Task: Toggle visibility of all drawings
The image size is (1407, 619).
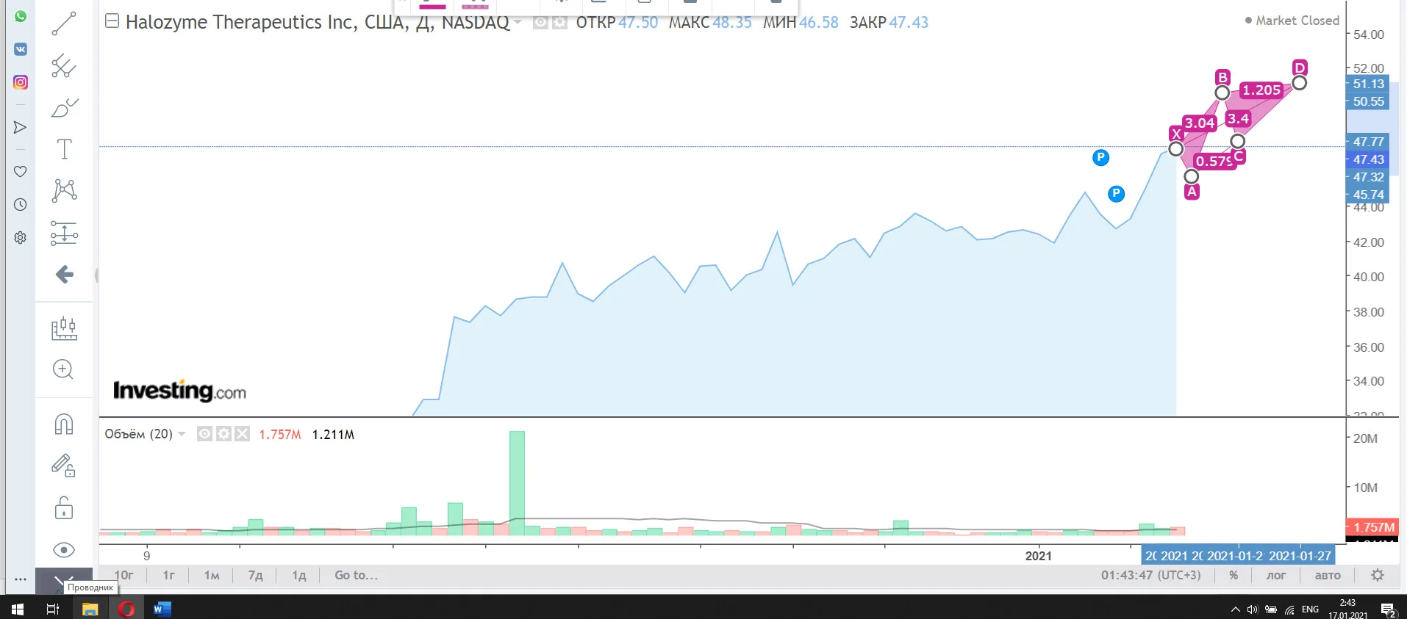Action: 64,550
